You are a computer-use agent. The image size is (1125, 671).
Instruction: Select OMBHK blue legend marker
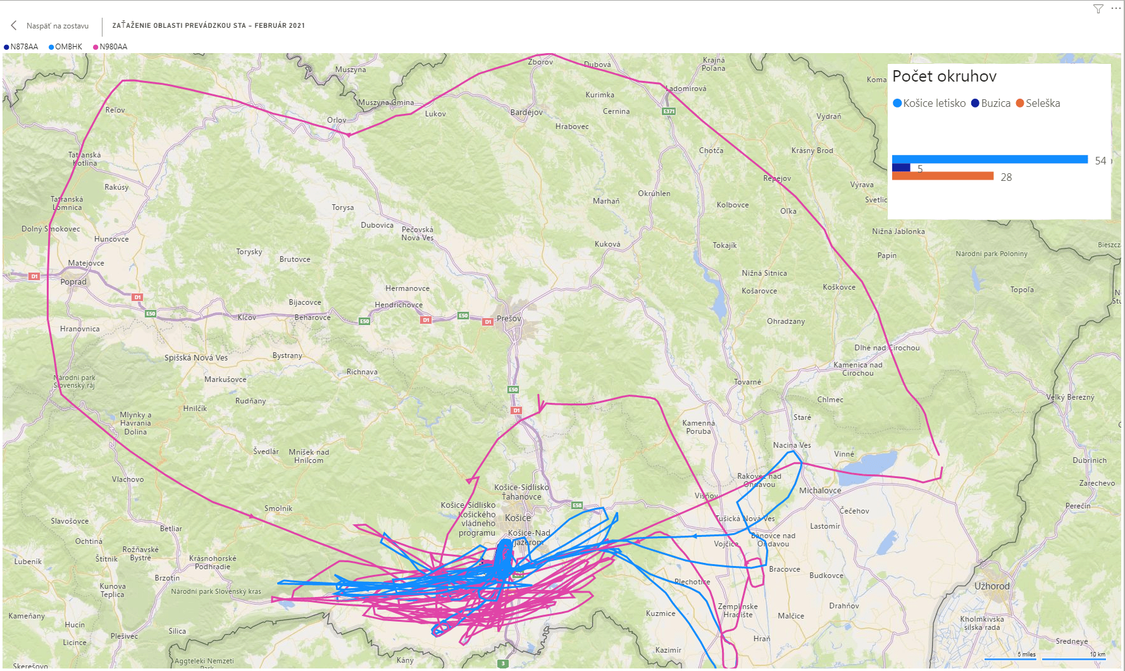click(x=51, y=47)
